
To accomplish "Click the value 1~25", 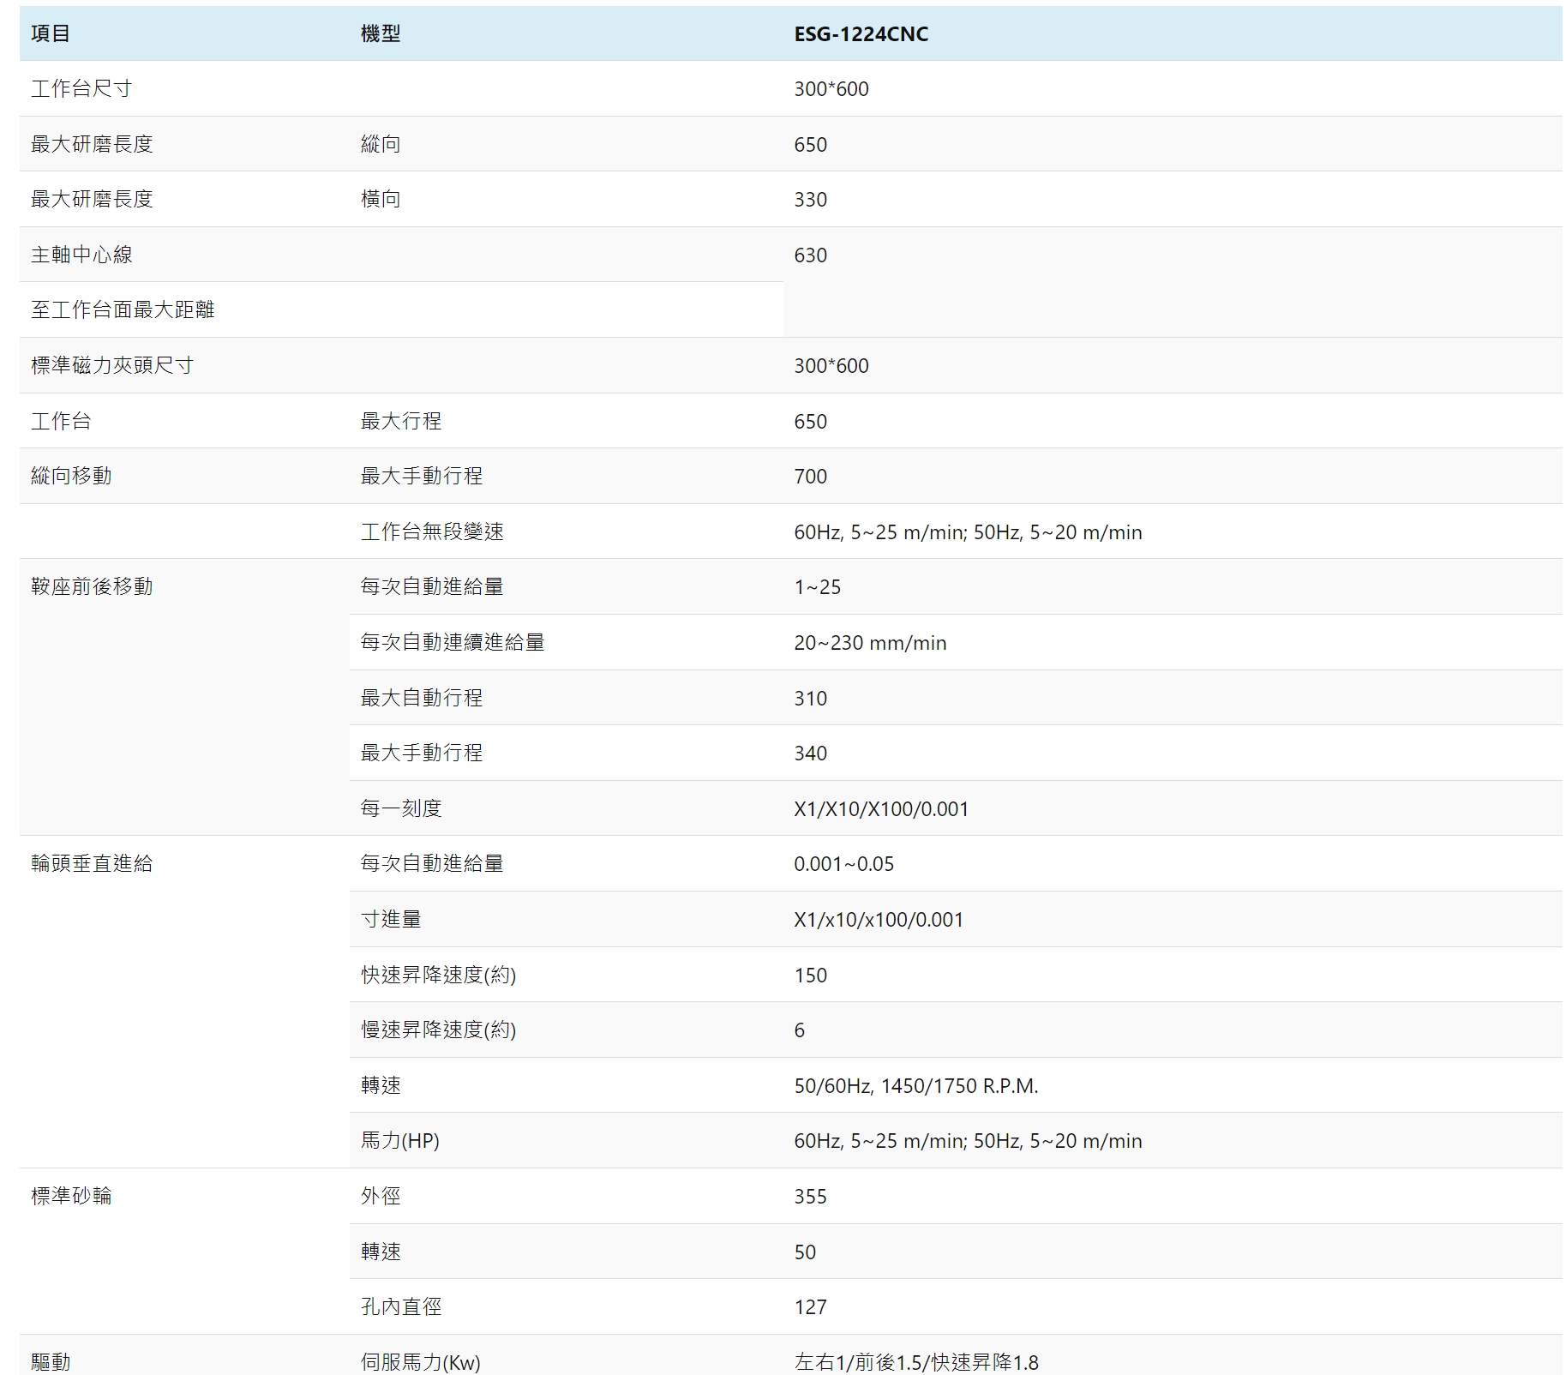I will click(817, 587).
